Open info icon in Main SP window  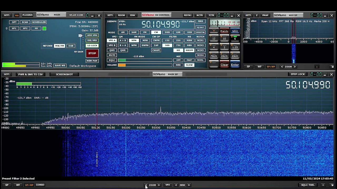pyautogui.click(x=323, y=185)
